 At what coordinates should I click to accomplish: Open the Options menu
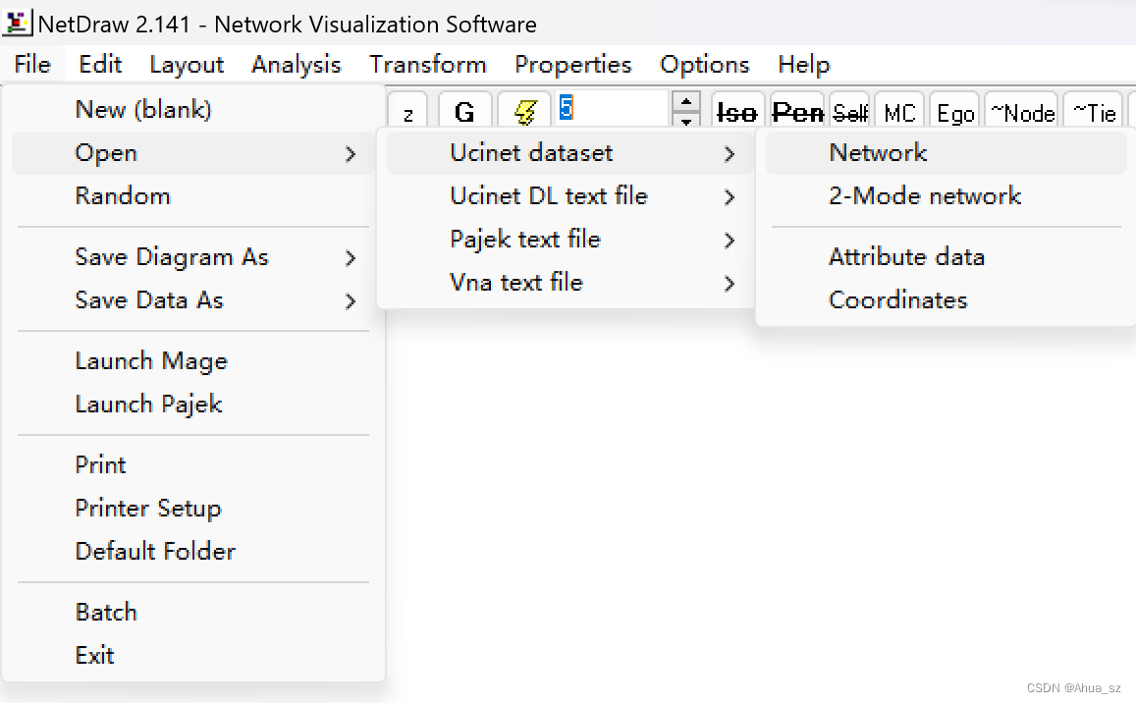704,65
